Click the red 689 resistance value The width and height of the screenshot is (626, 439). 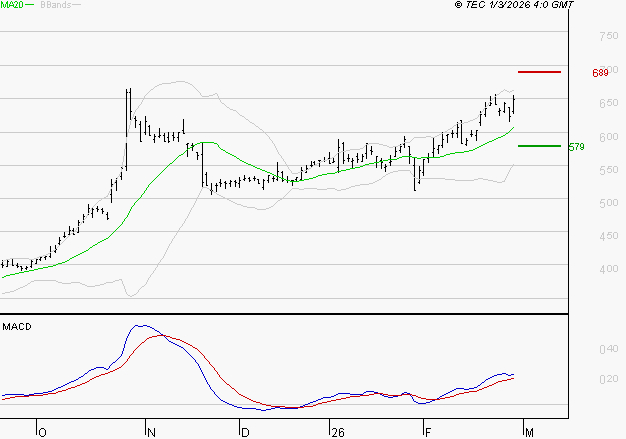[x=600, y=73]
